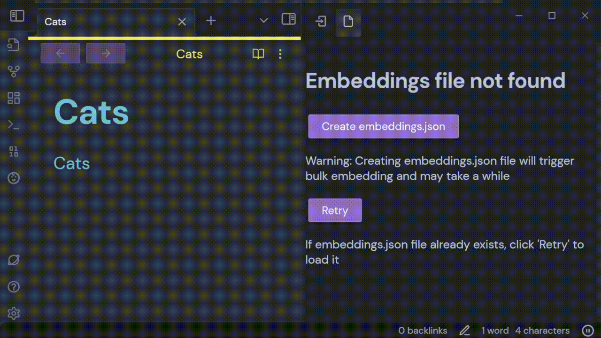
Task: Toggle the left sidebar panel icon
Action: point(17,16)
